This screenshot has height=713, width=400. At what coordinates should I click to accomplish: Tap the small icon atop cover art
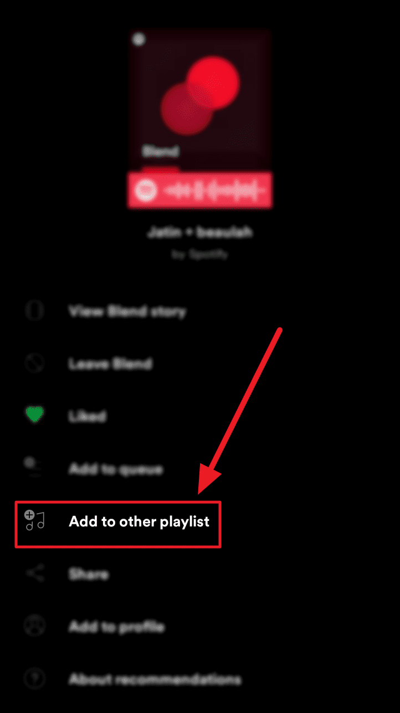click(x=140, y=40)
